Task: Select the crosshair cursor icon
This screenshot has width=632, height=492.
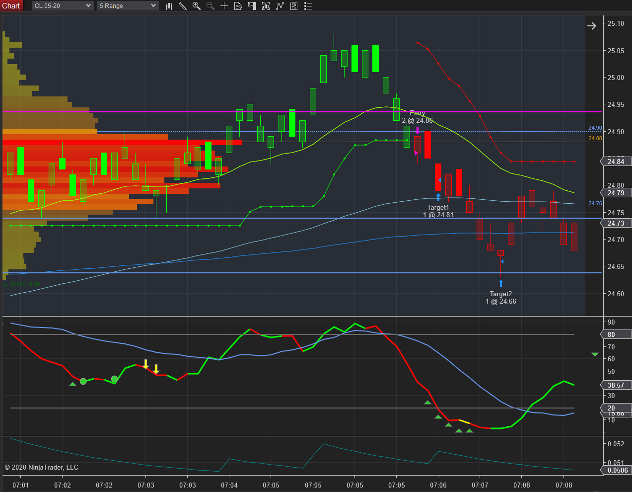Action: (224, 6)
